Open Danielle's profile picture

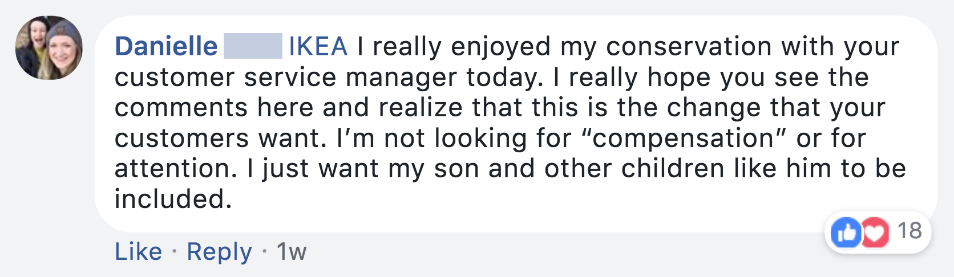(49, 48)
